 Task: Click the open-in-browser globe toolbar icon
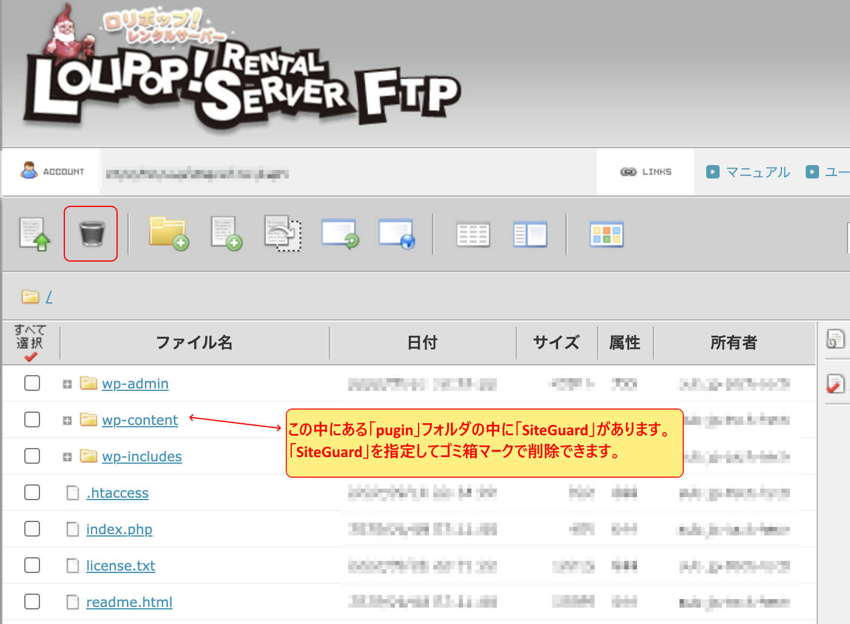coord(396,234)
